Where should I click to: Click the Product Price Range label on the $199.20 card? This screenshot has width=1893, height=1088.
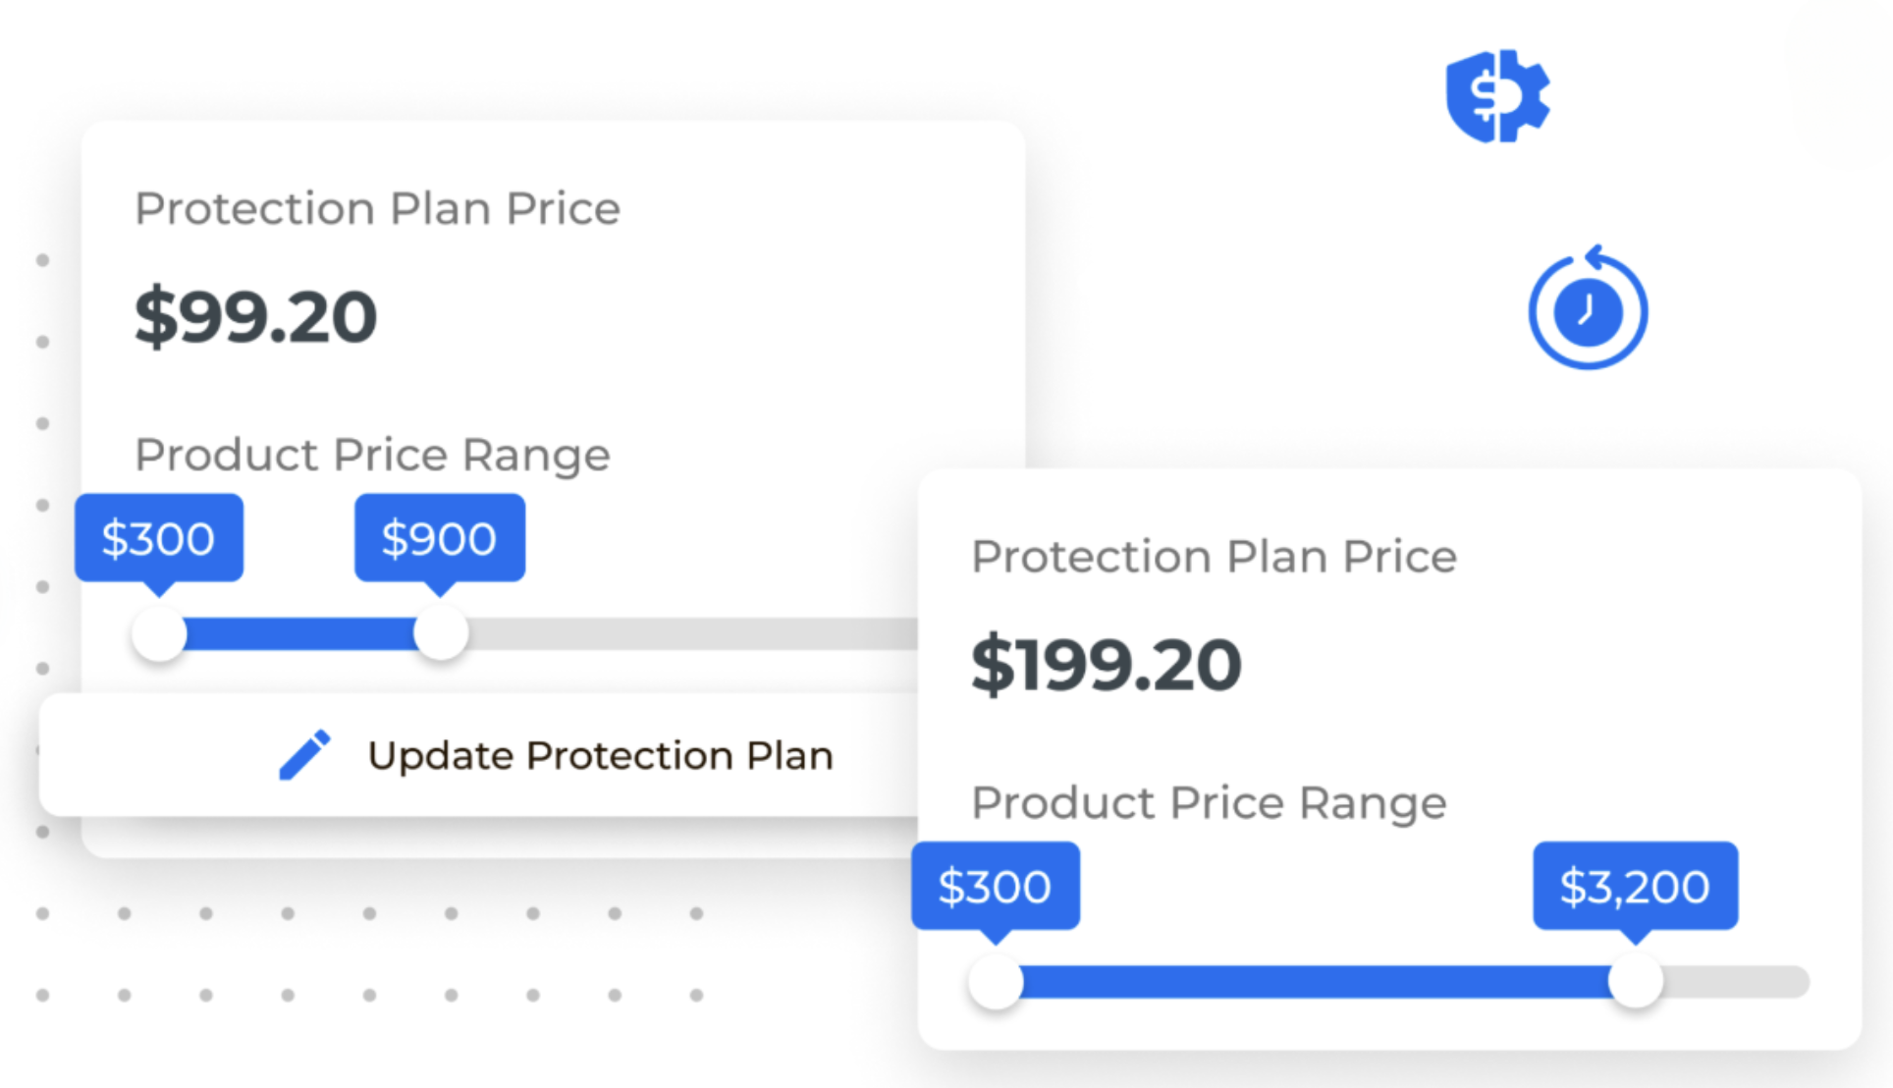[1209, 803]
